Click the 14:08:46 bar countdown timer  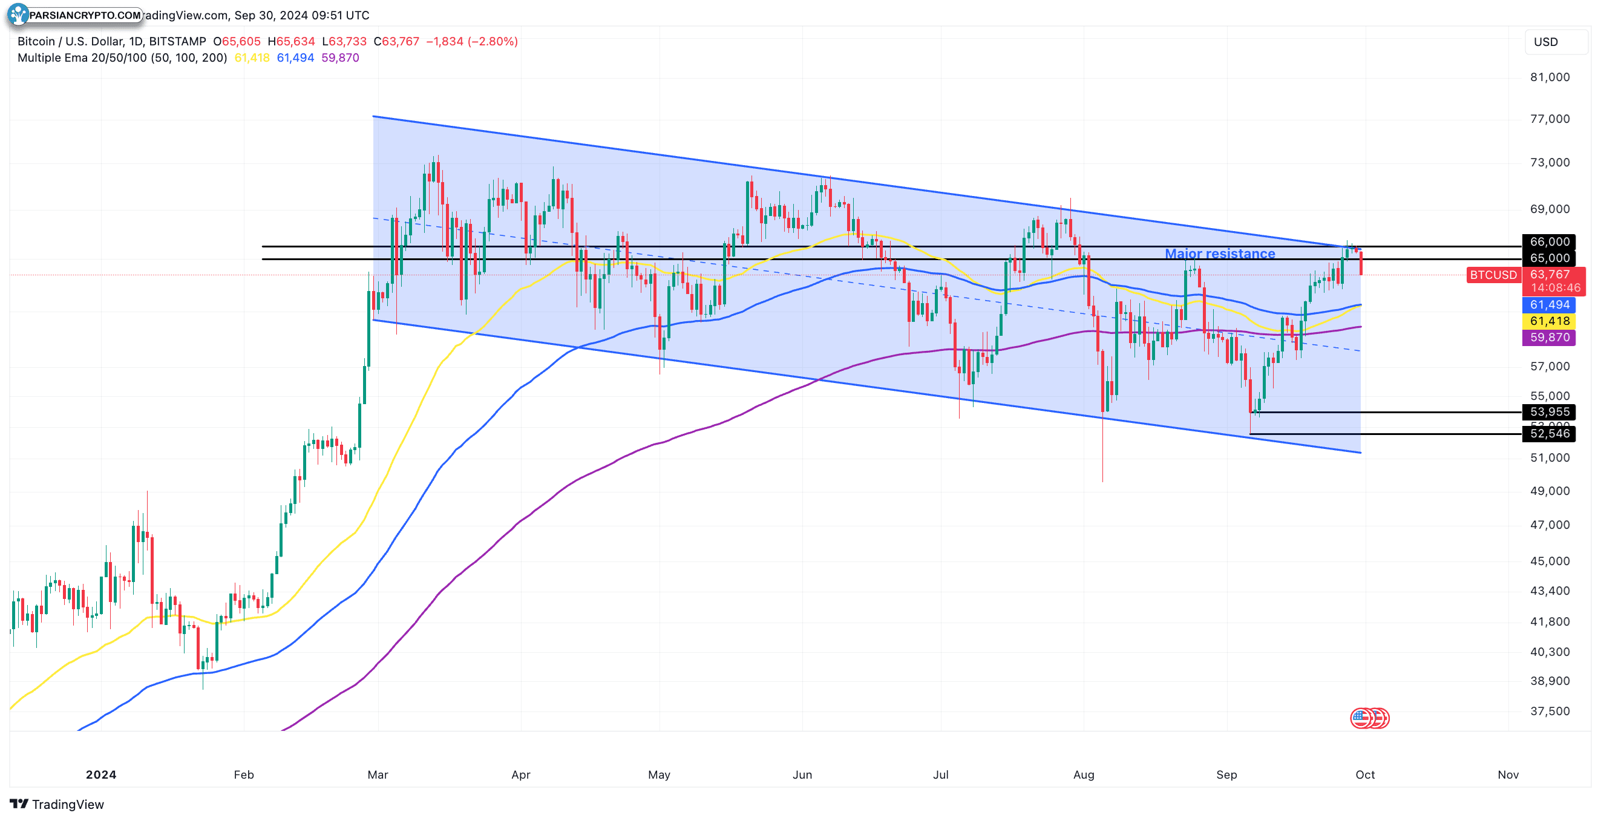[x=1555, y=289]
